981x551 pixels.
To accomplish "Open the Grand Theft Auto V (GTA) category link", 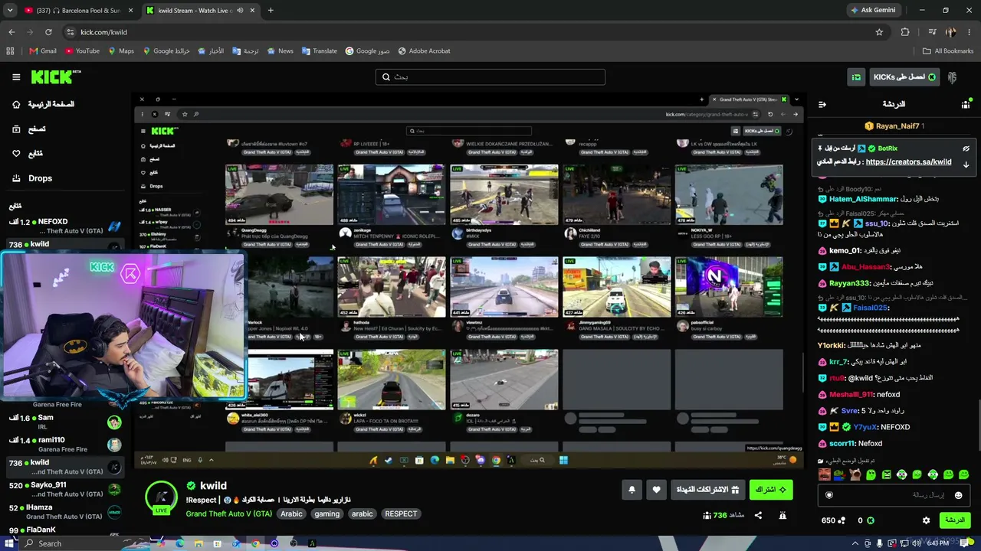I will tap(229, 514).
